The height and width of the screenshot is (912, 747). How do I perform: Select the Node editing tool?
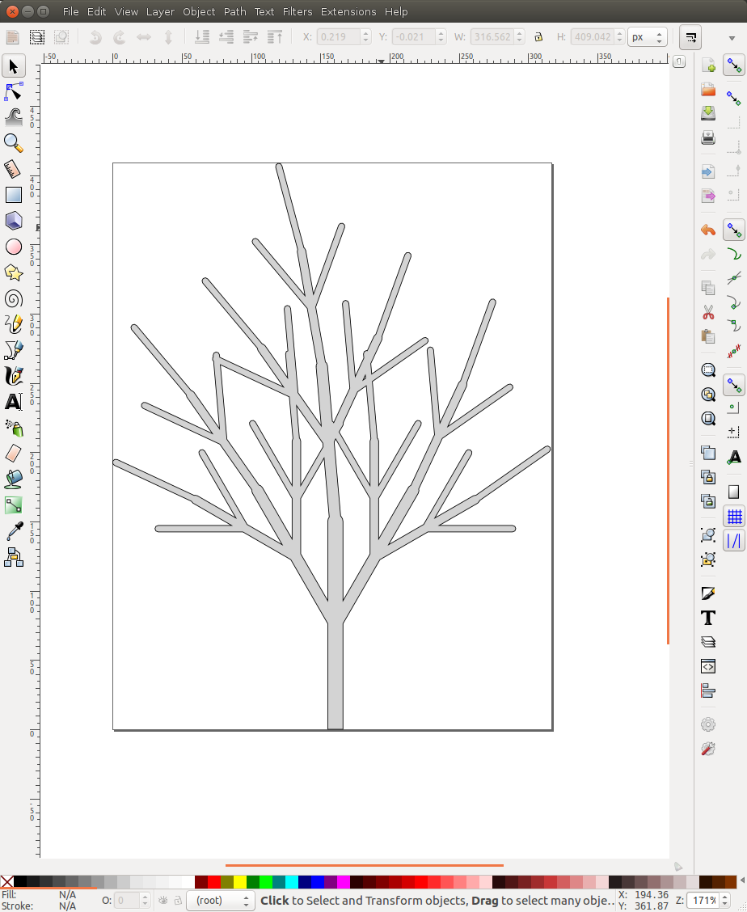pos(13,91)
